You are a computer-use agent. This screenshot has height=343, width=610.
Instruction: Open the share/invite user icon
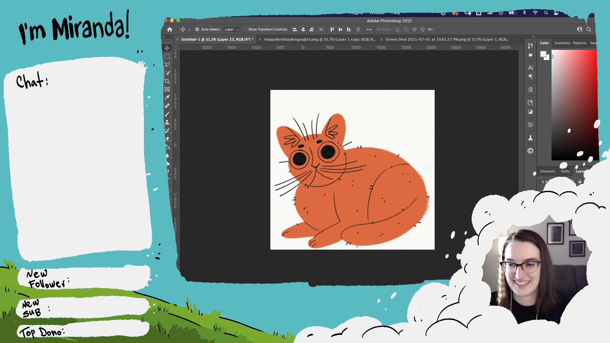[580, 29]
